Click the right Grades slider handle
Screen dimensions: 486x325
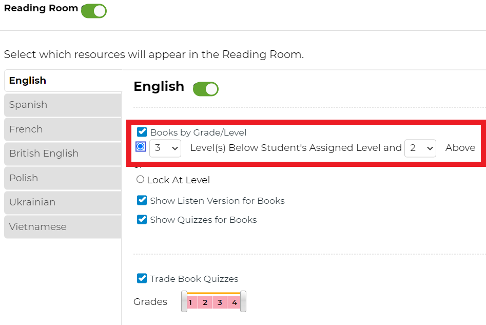click(x=243, y=301)
